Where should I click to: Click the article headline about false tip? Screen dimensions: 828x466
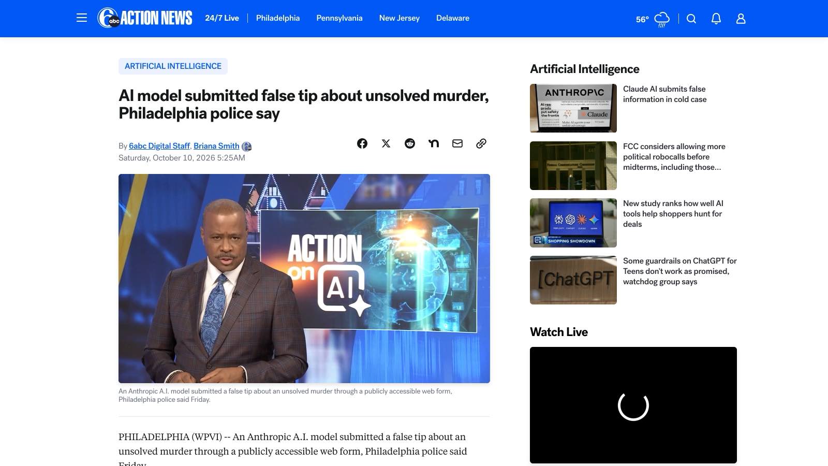click(304, 105)
